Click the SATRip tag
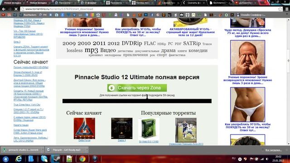This screenshot has width=290, height=163. [x=192, y=43]
